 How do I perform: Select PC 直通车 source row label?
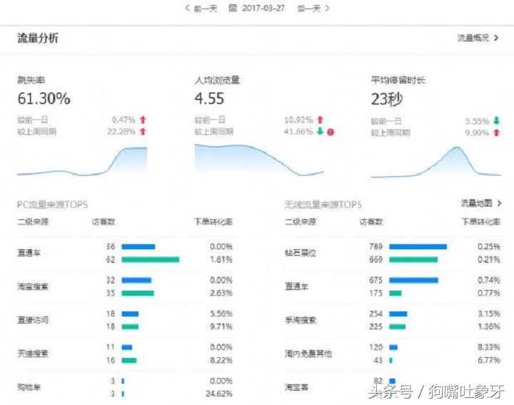(x=29, y=253)
